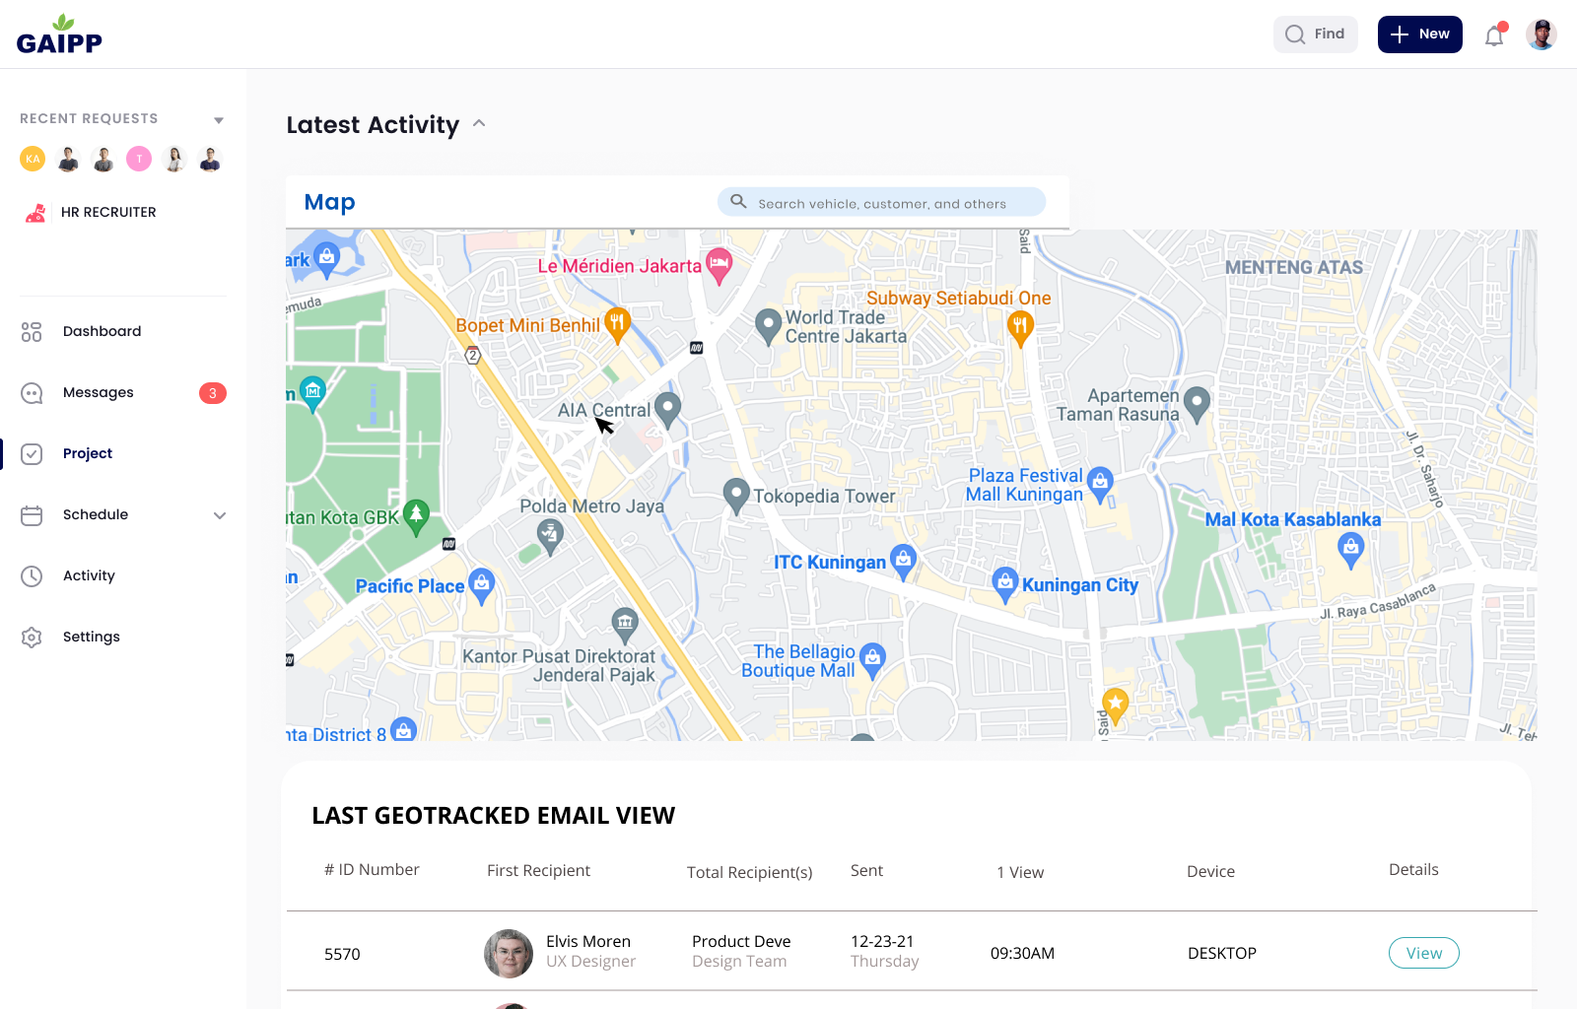Open the notifications bell
This screenshot has width=1577, height=1009.
pyautogui.click(x=1494, y=35)
